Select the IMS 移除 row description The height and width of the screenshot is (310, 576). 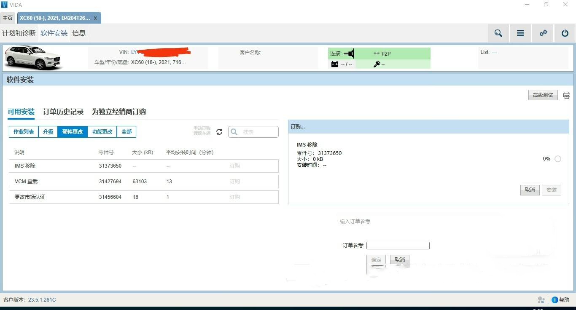pos(25,166)
